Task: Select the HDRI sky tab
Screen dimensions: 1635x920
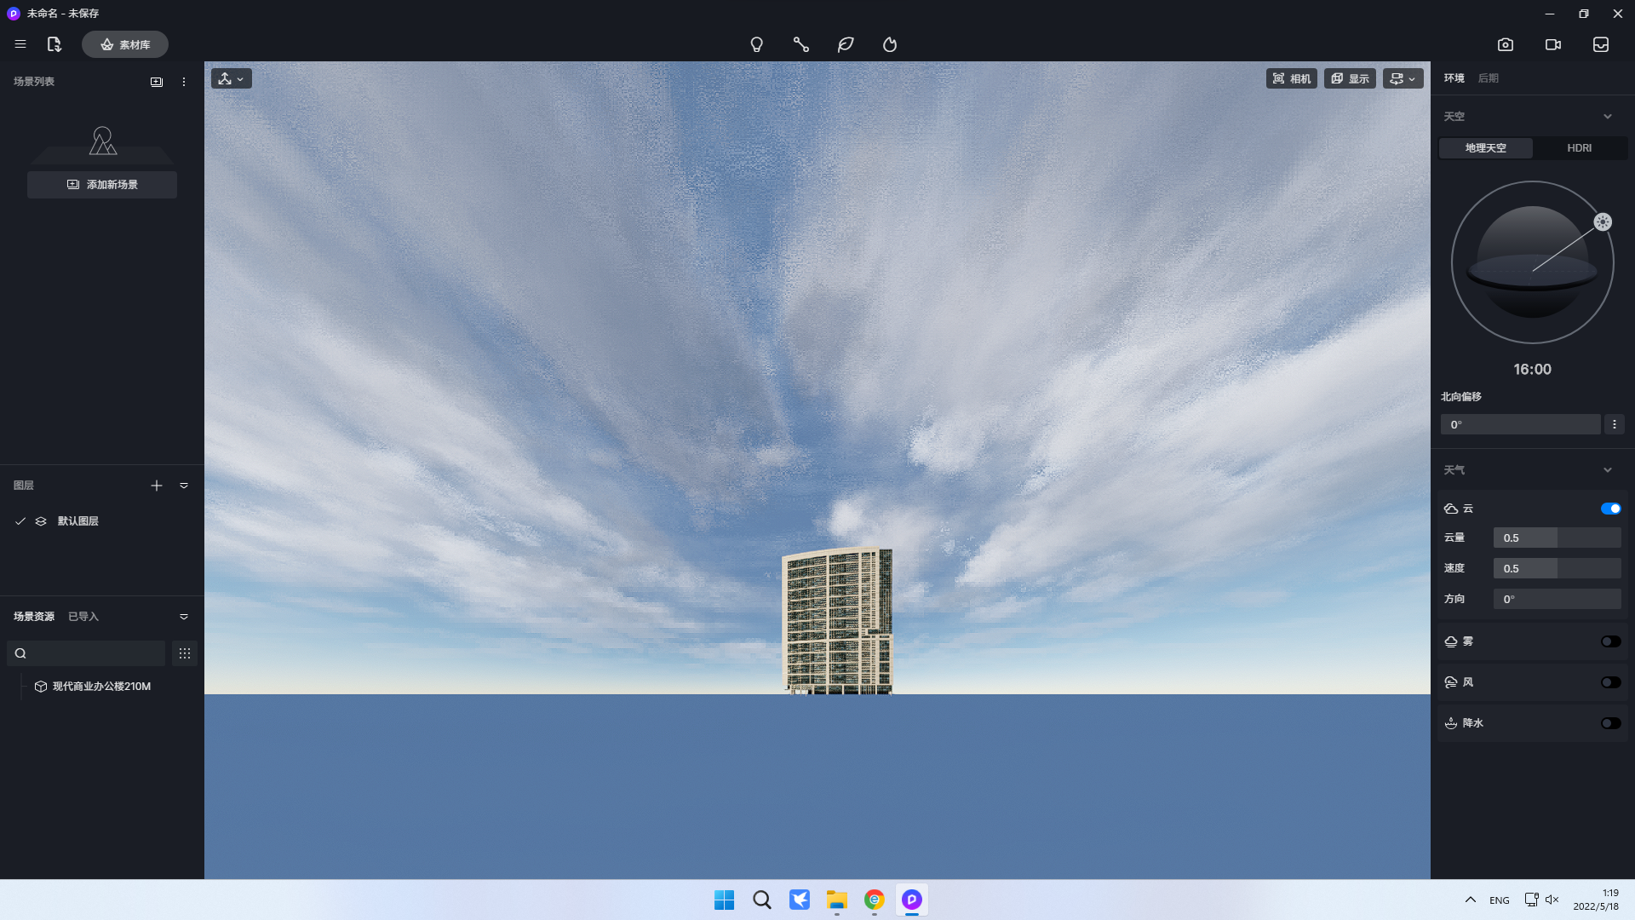Action: 1579,148
